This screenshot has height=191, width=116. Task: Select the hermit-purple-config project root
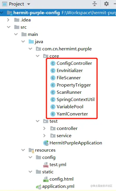36,13
